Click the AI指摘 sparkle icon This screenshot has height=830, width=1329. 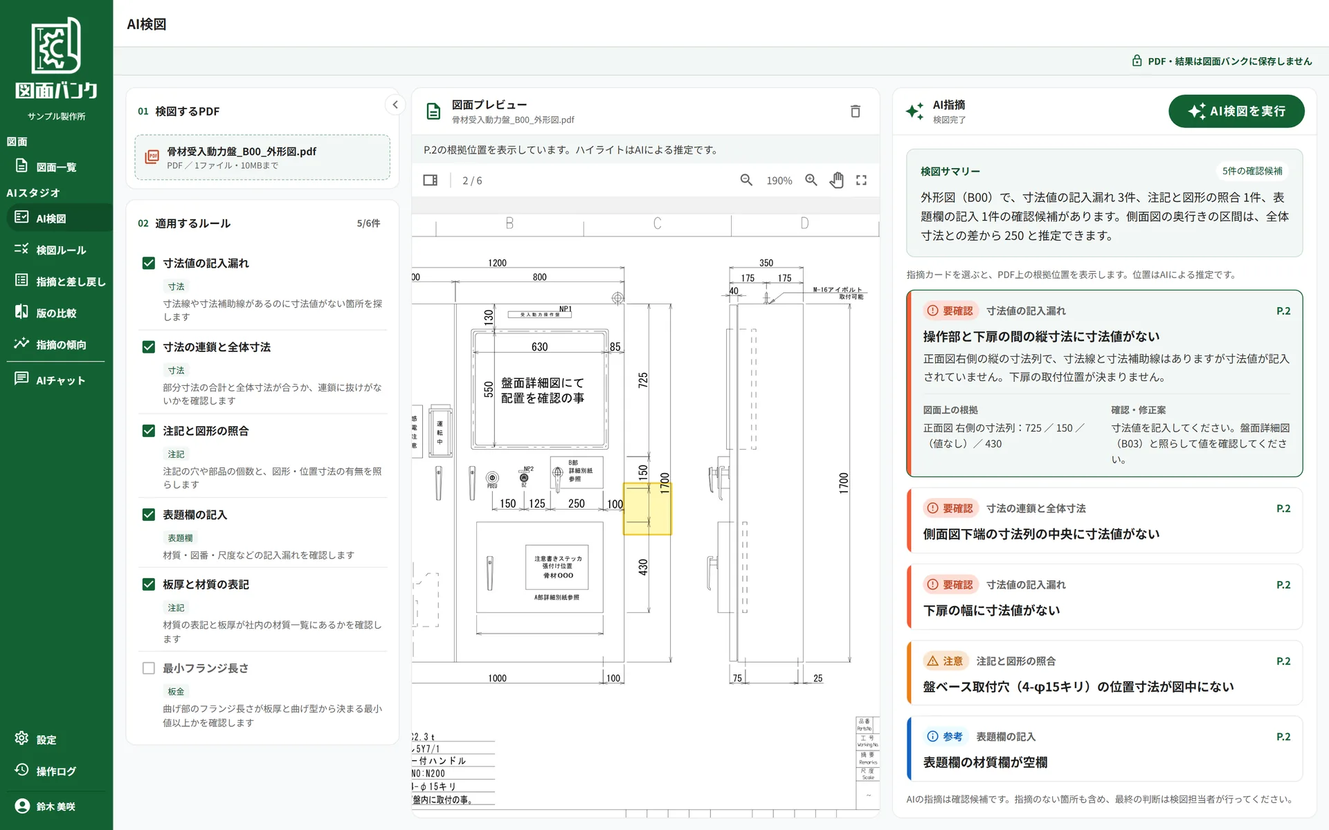(x=914, y=111)
